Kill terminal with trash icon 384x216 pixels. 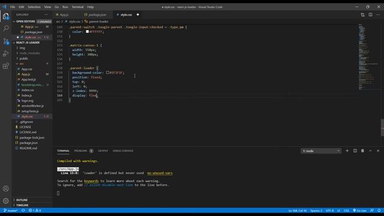(362, 151)
